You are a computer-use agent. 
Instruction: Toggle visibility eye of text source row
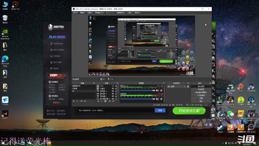113,96
